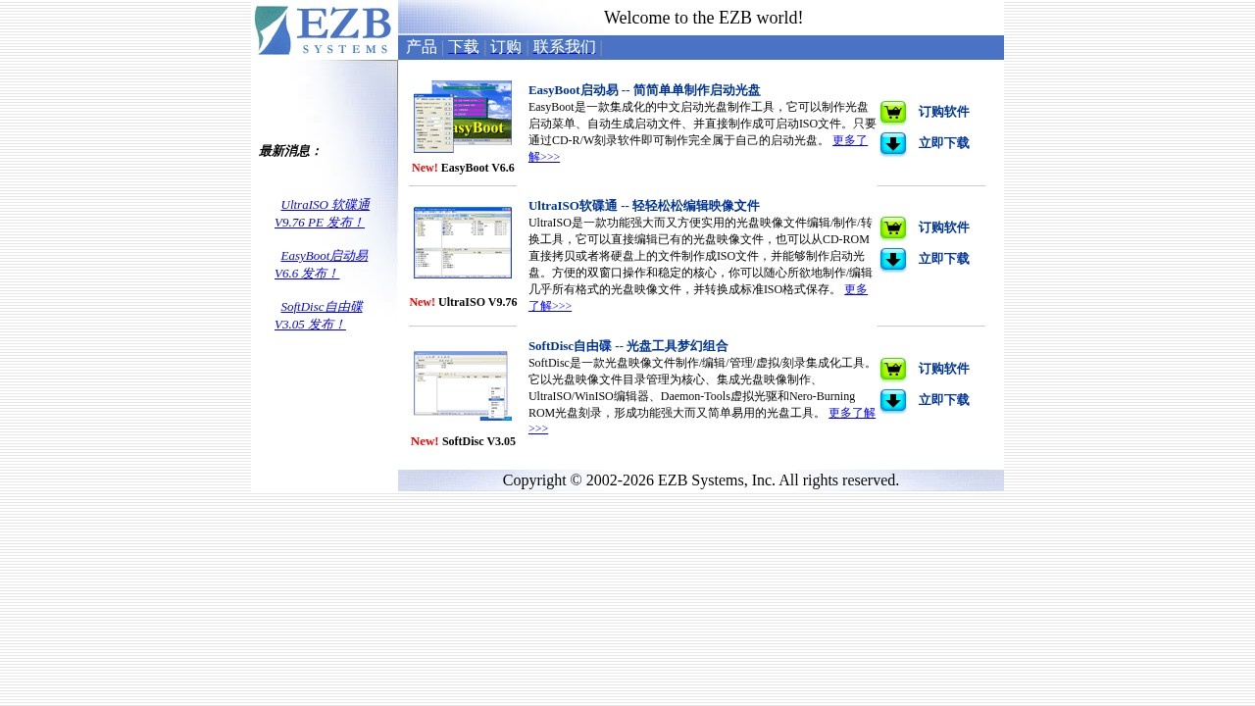The height and width of the screenshot is (706, 1255).
Task: Click the UltraISO download arrow icon
Action: coord(893,260)
